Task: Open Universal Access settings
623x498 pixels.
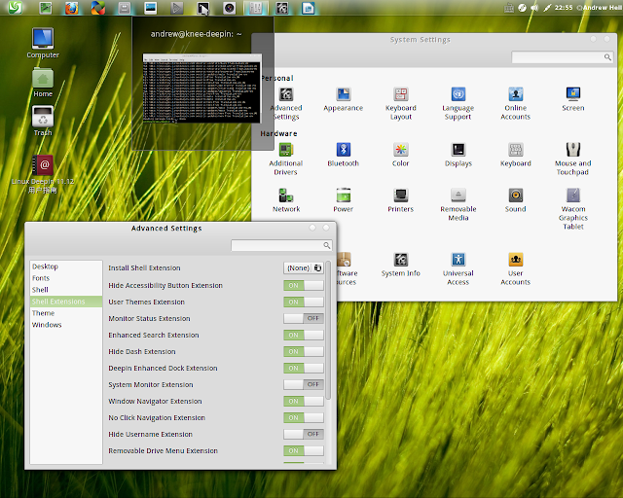Action: point(458,261)
